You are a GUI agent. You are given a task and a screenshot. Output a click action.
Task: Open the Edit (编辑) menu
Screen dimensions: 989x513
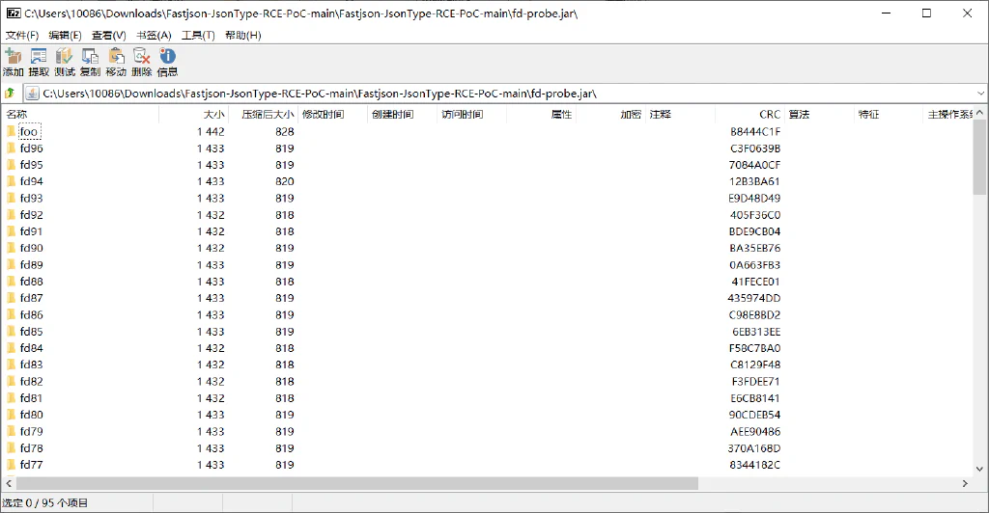click(x=65, y=36)
